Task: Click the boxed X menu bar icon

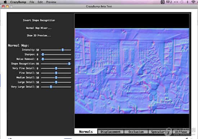Action: [162, 2]
